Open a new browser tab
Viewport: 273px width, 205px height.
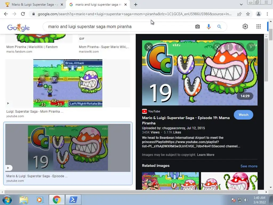[136, 5]
